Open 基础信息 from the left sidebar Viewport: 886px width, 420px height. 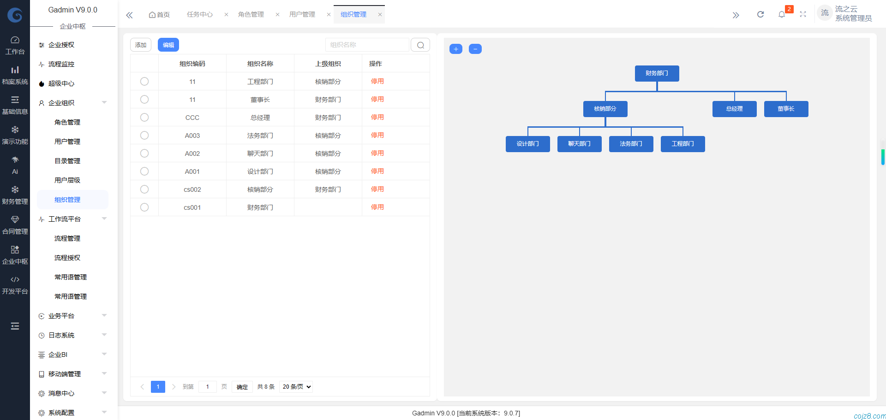pos(15,104)
